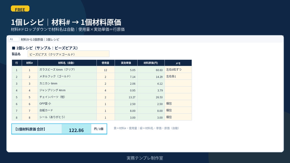Select the ジャンプリング 4mm cell

[67, 90]
